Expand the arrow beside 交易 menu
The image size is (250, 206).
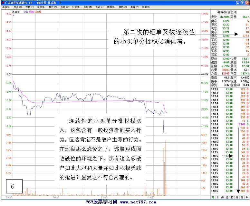[x=21, y=7]
